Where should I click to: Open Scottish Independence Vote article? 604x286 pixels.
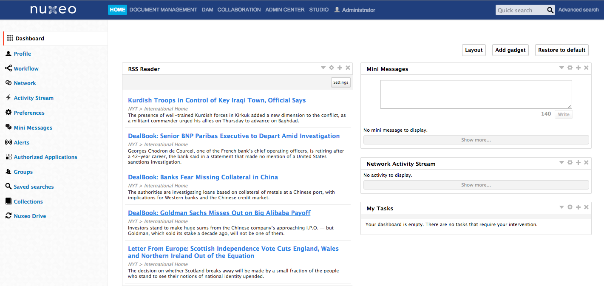pyautogui.click(x=233, y=252)
